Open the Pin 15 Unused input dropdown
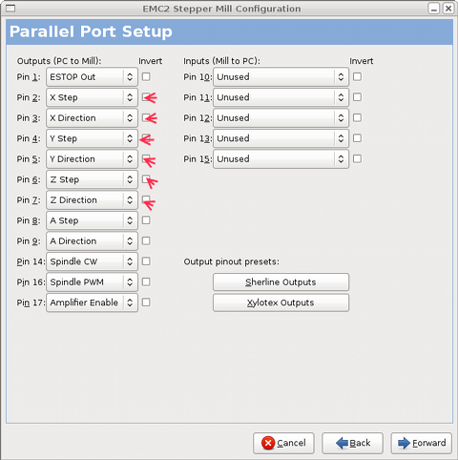Screen dimensions: 458x460 tap(281, 158)
